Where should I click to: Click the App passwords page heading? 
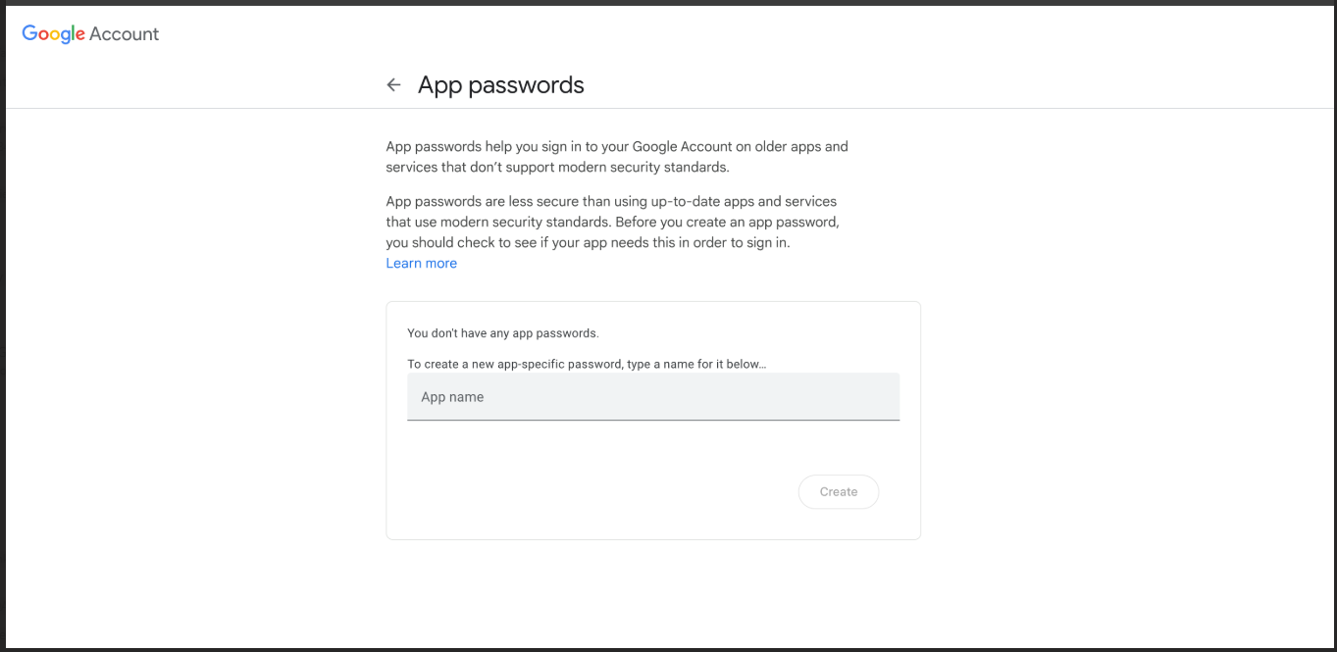click(501, 85)
